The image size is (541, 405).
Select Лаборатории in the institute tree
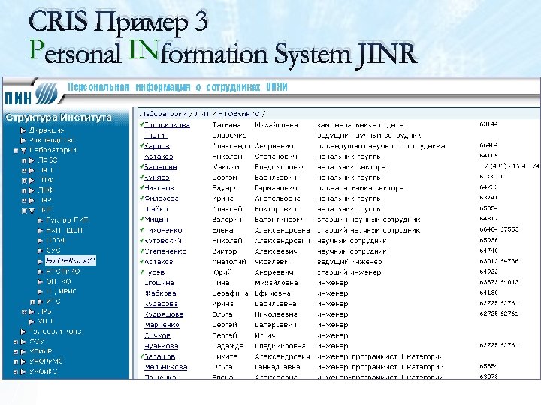point(53,151)
